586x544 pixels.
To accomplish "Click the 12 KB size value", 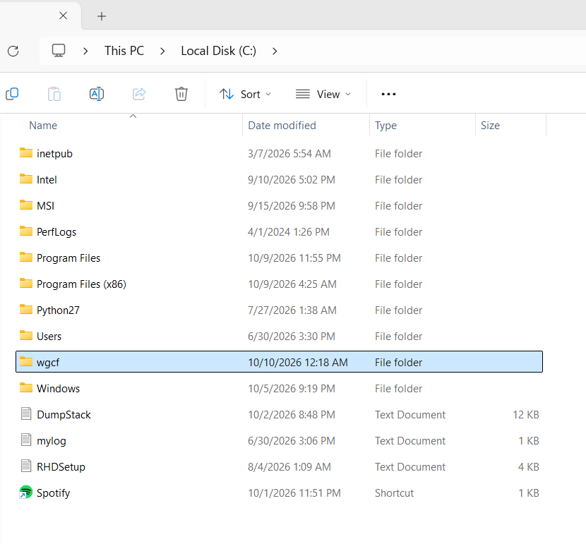I will tap(526, 415).
